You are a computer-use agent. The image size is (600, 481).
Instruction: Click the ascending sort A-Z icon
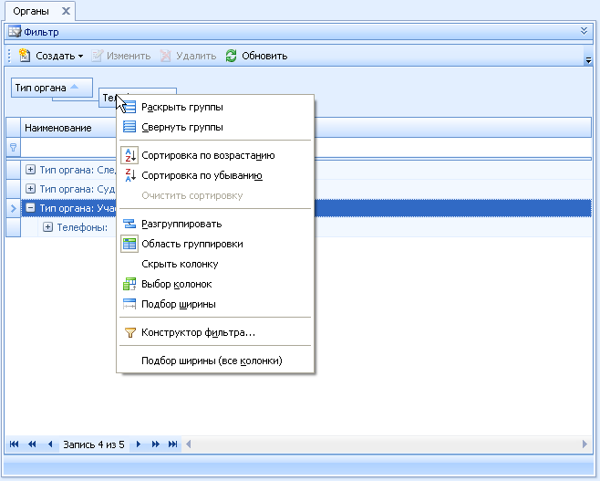pyautogui.click(x=129, y=155)
